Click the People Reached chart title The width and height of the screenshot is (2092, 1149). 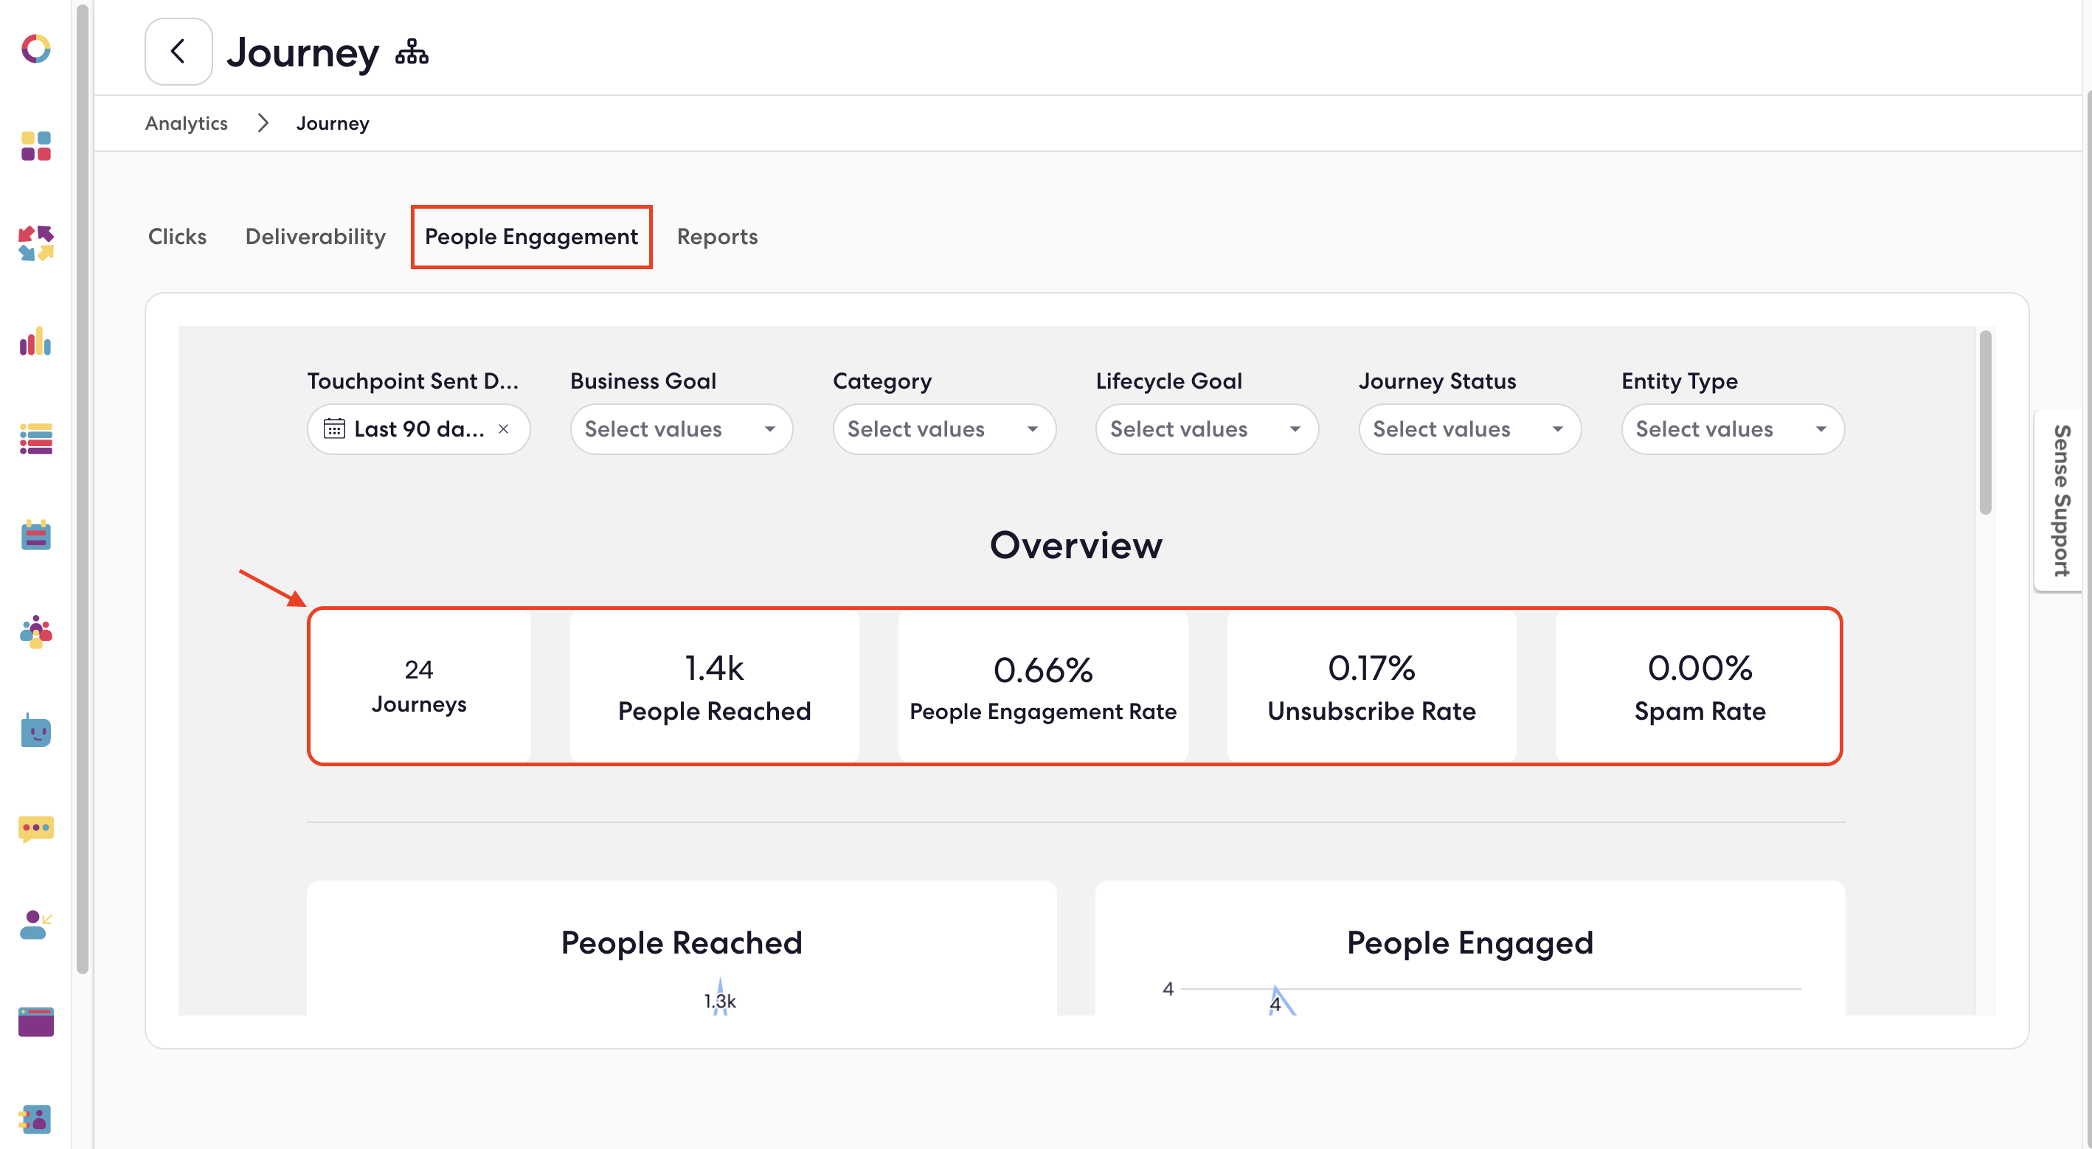pyautogui.click(x=682, y=942)
